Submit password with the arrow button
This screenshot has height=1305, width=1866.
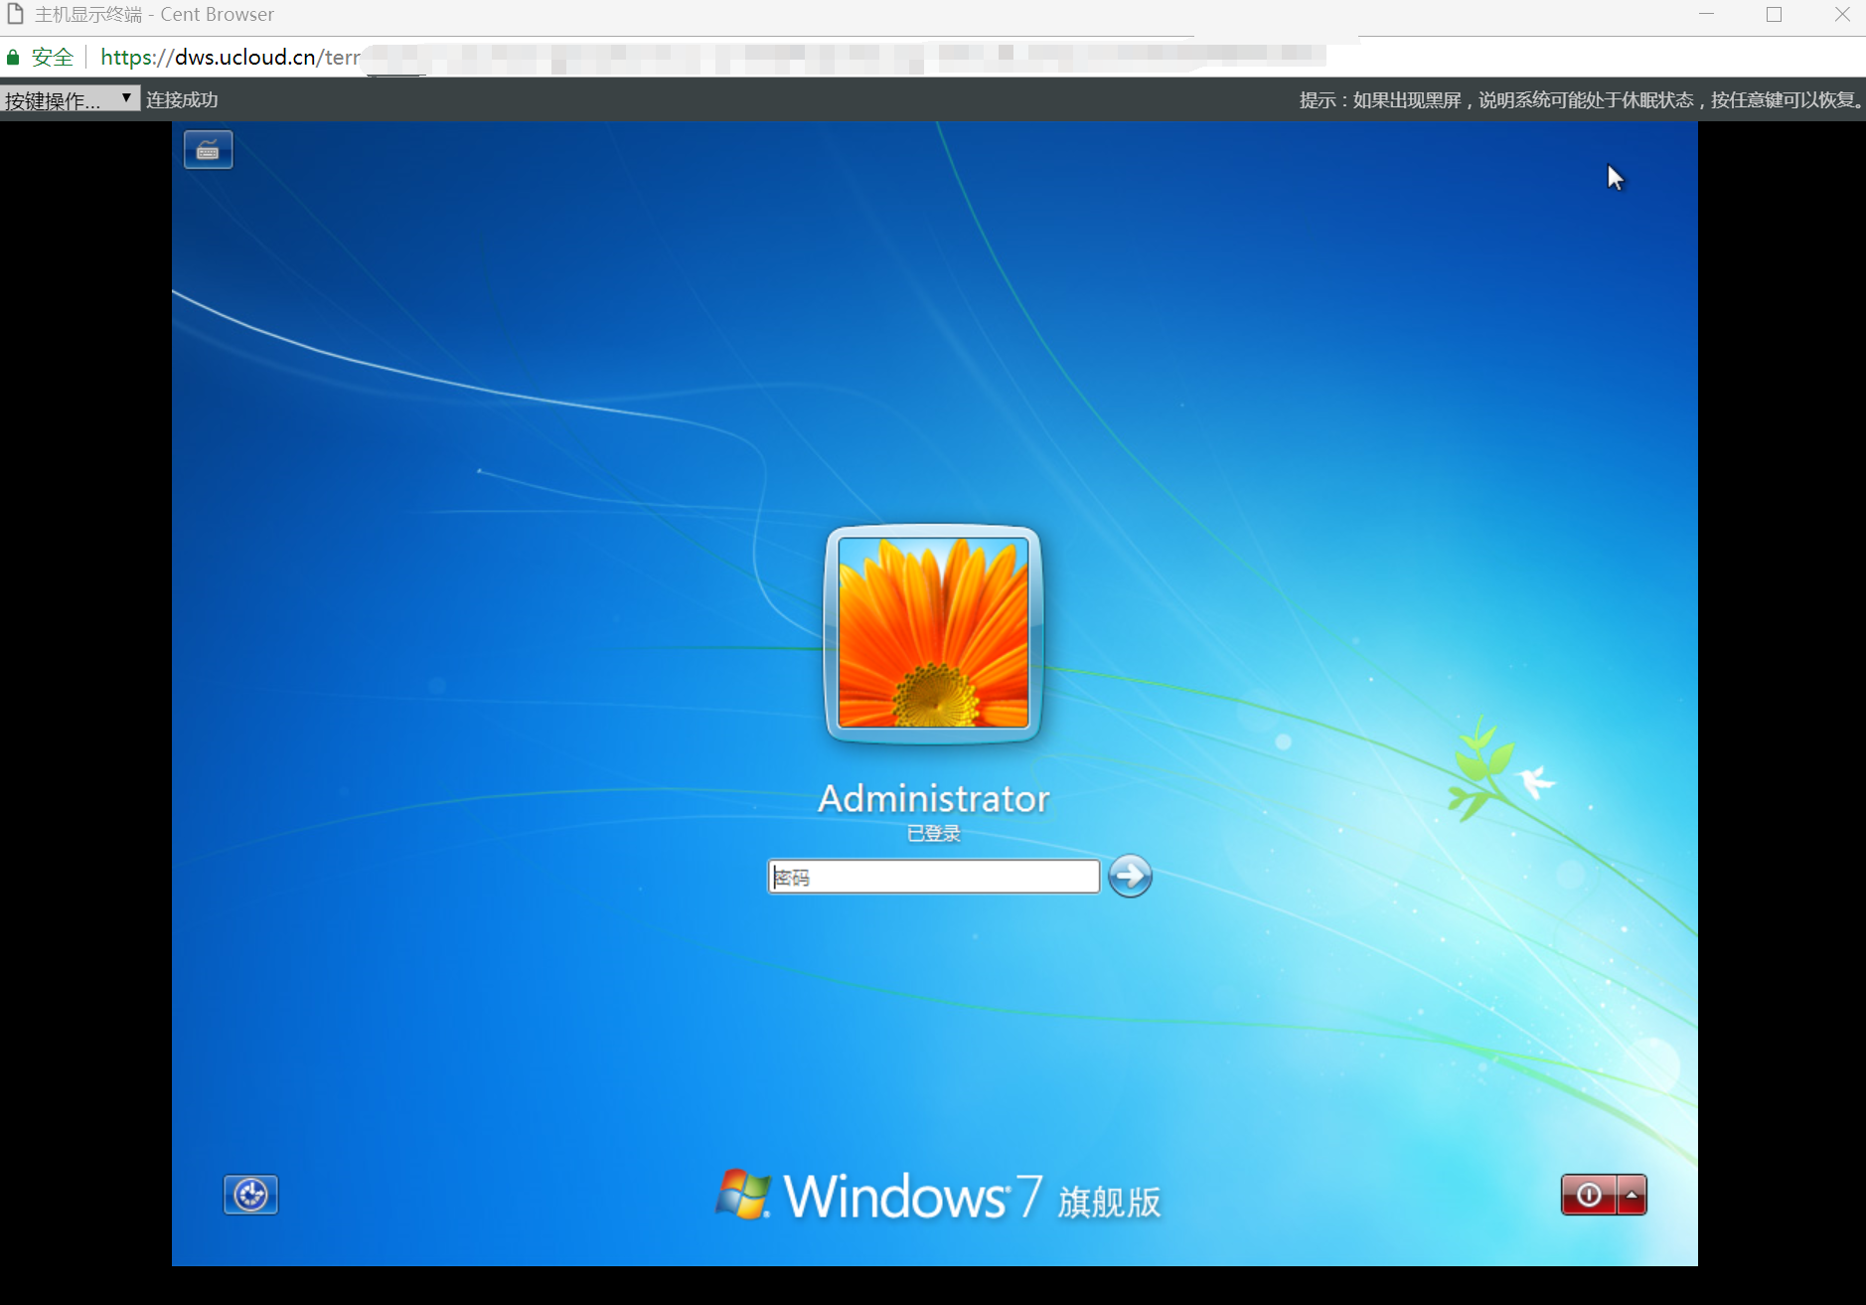click(1130, 876)
